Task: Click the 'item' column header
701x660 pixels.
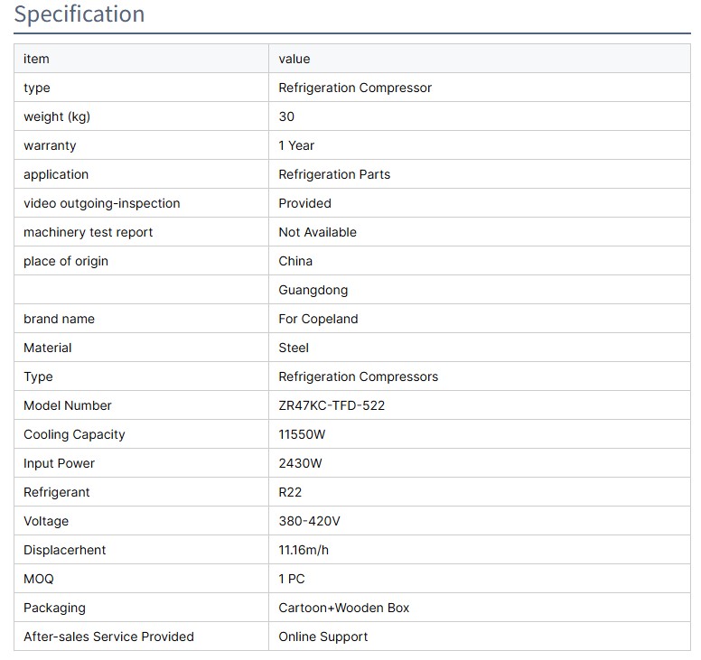Action: [x=36, y=59]
